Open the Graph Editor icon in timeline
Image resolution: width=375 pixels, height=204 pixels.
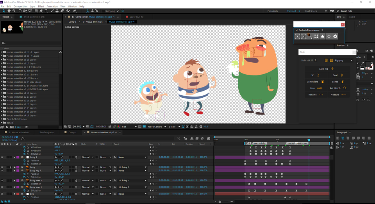tap(209, 138)
